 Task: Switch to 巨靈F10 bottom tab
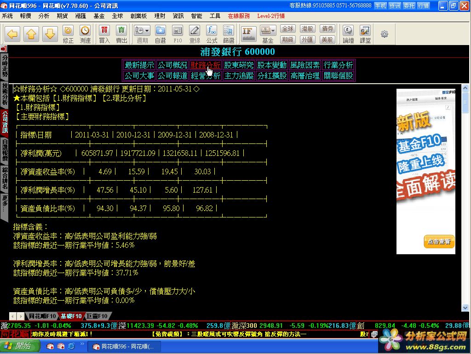coord(97,316)
